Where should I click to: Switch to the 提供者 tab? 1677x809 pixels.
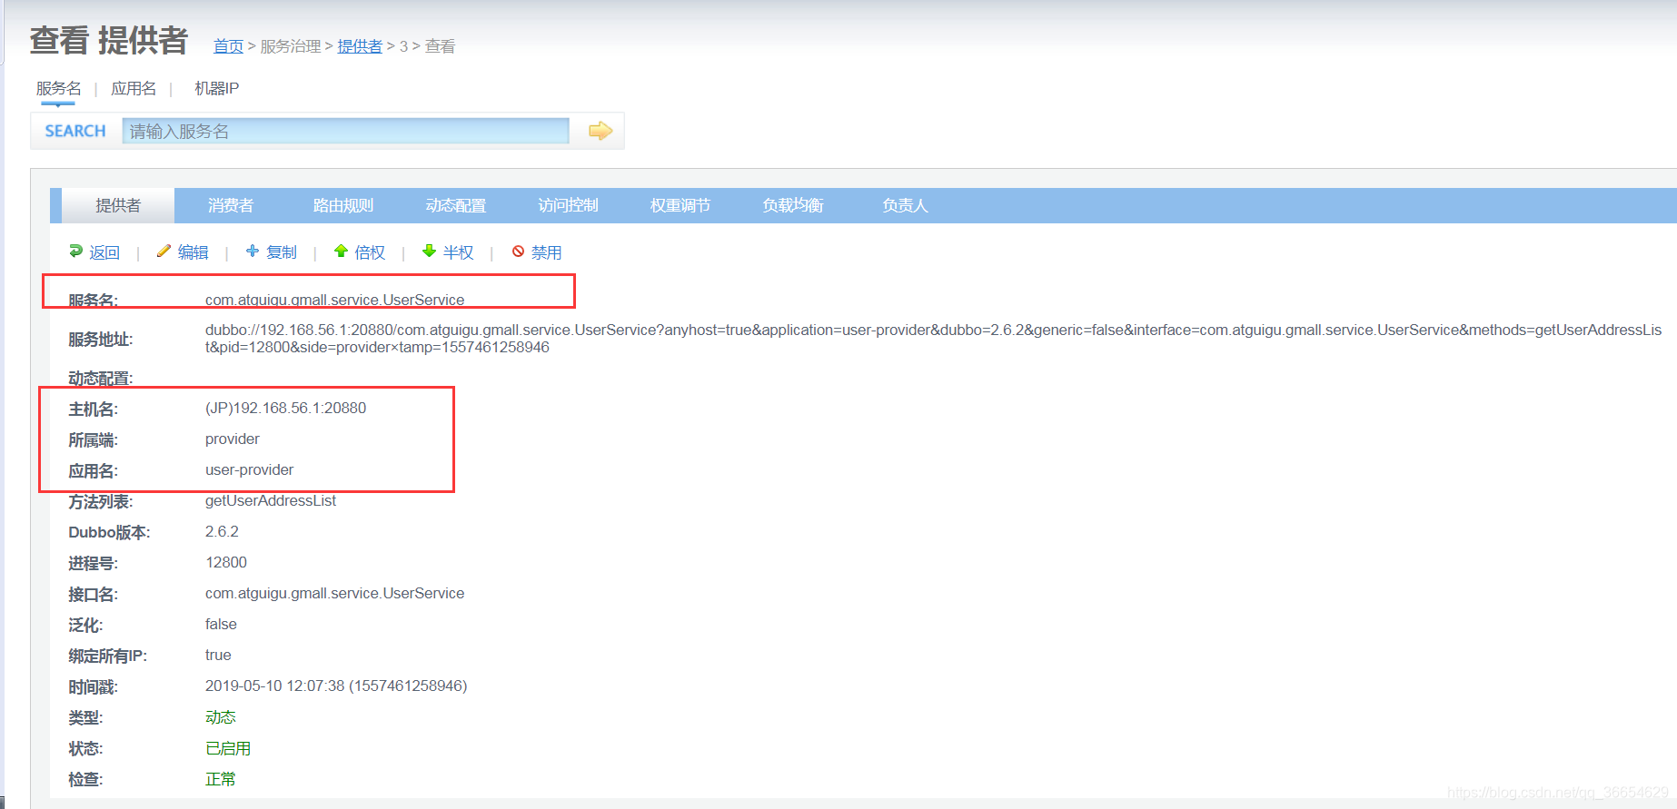tap(118, 205)
